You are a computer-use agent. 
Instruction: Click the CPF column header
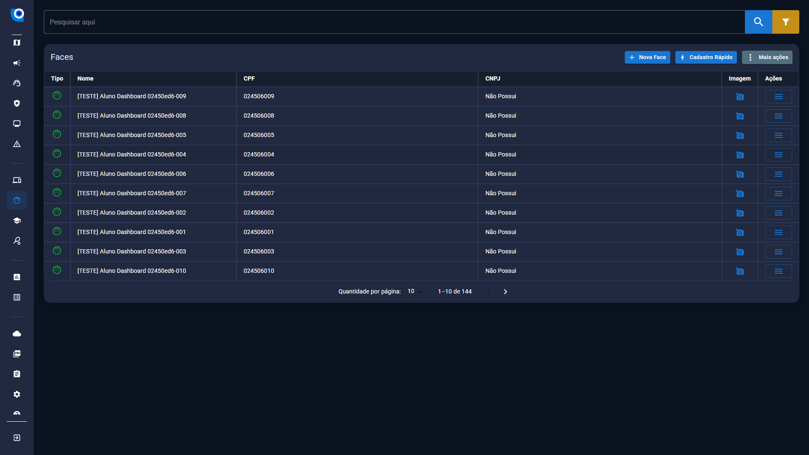[249, 78]
